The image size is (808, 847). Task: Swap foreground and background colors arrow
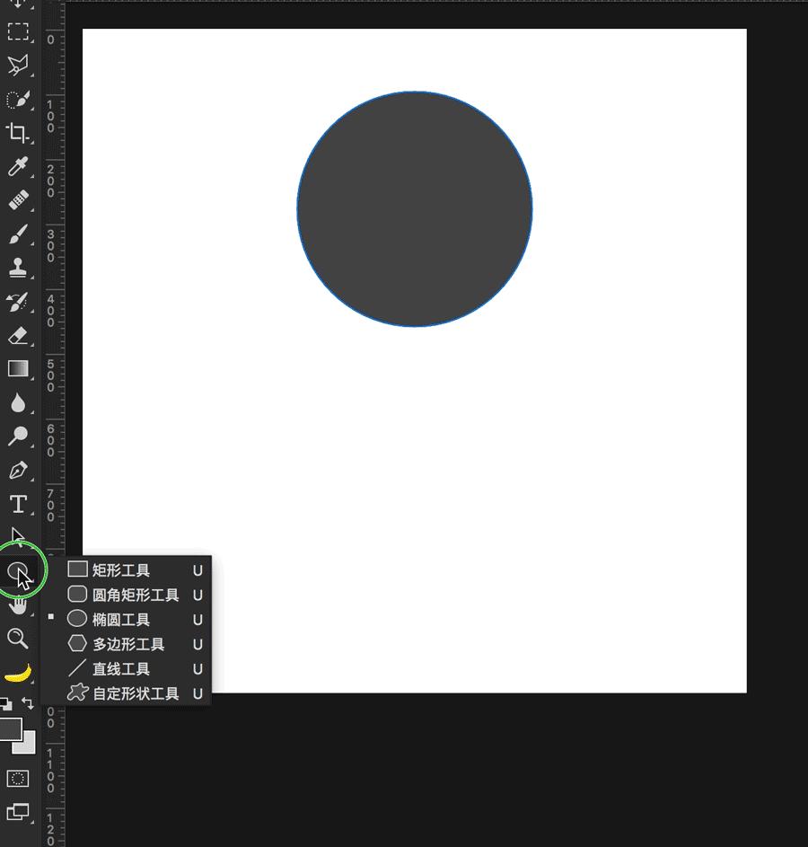pyautogui.click(x=28, y=703)
